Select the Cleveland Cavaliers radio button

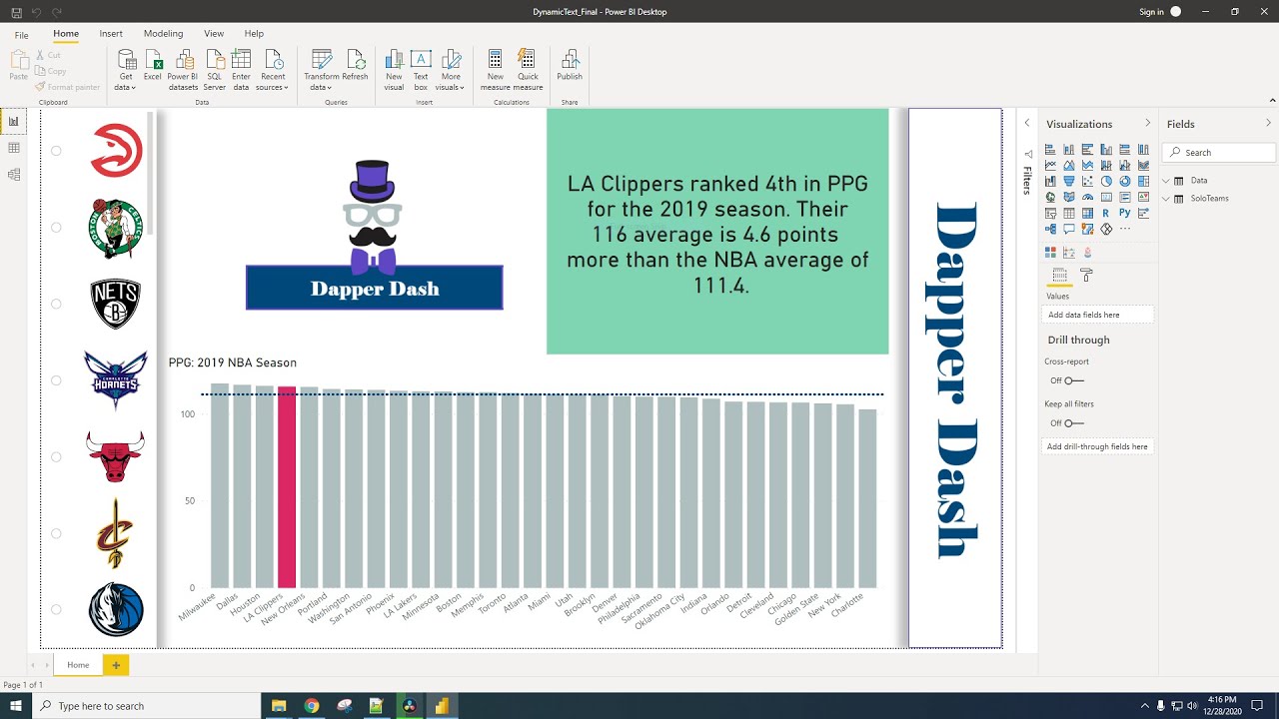(56, 533)
